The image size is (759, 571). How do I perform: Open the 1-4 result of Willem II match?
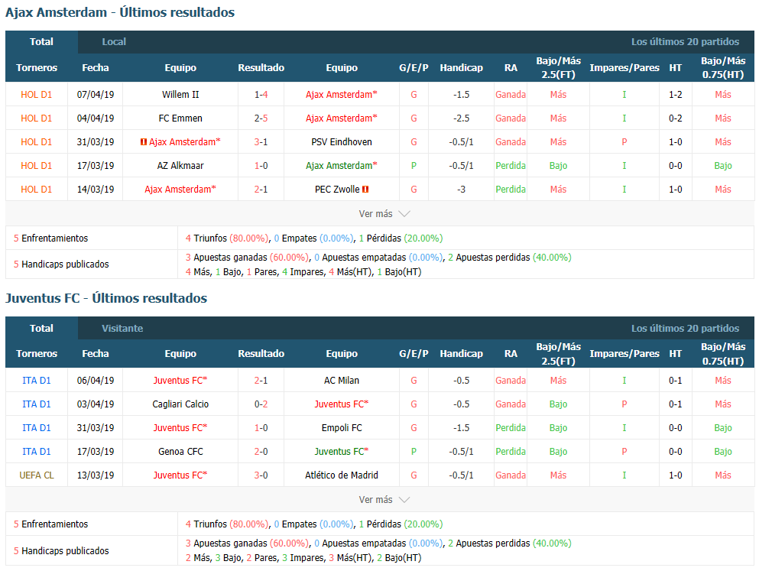[261, 94]
